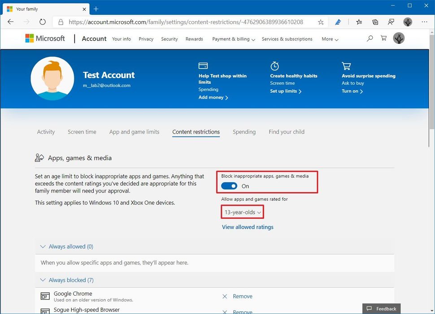Open the Security menu item
Screen dimensions: 435x314
(169, 39)
